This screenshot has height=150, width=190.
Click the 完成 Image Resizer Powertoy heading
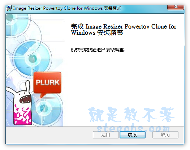click(124, 30)
